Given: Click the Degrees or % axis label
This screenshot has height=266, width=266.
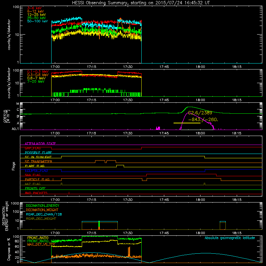Looking at the screenshot, I should click(9, 249).
